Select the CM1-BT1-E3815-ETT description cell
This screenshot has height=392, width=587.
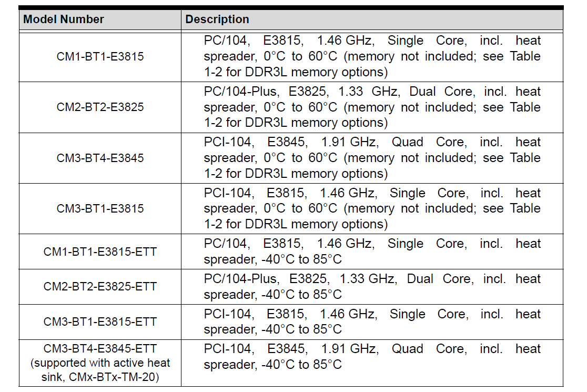click(372, 252)
